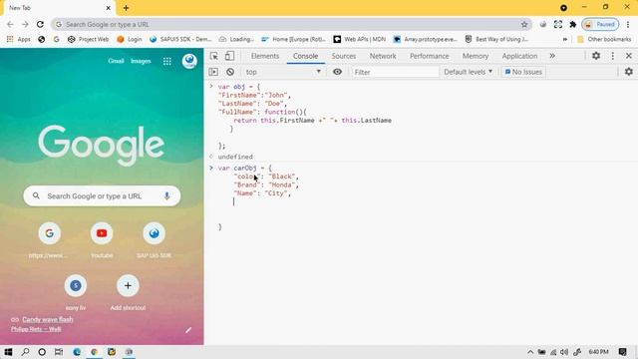638x359 pixels.
Task: Close the New Tab tab
Action: click(x=109, y=8)
